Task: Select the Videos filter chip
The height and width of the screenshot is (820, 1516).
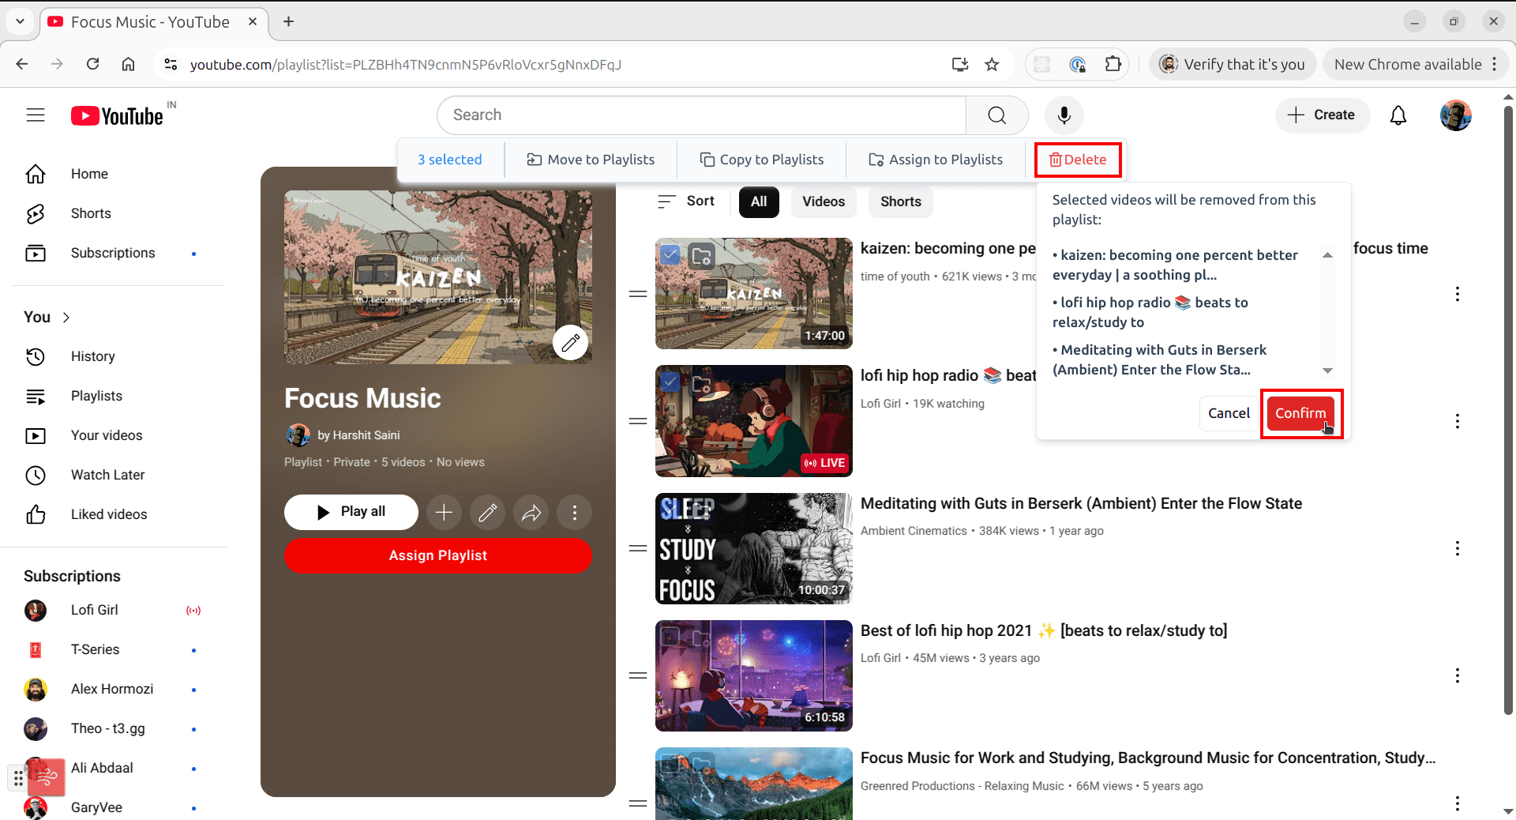Action: (x=823, y=201)
